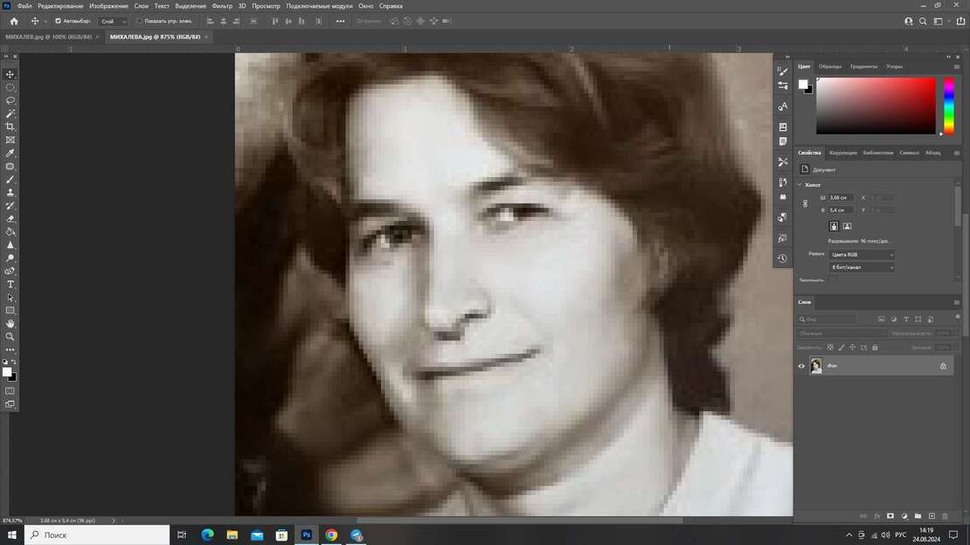
Task: Toggle the Автовыбор checkbox
Action: click(59, 21)
